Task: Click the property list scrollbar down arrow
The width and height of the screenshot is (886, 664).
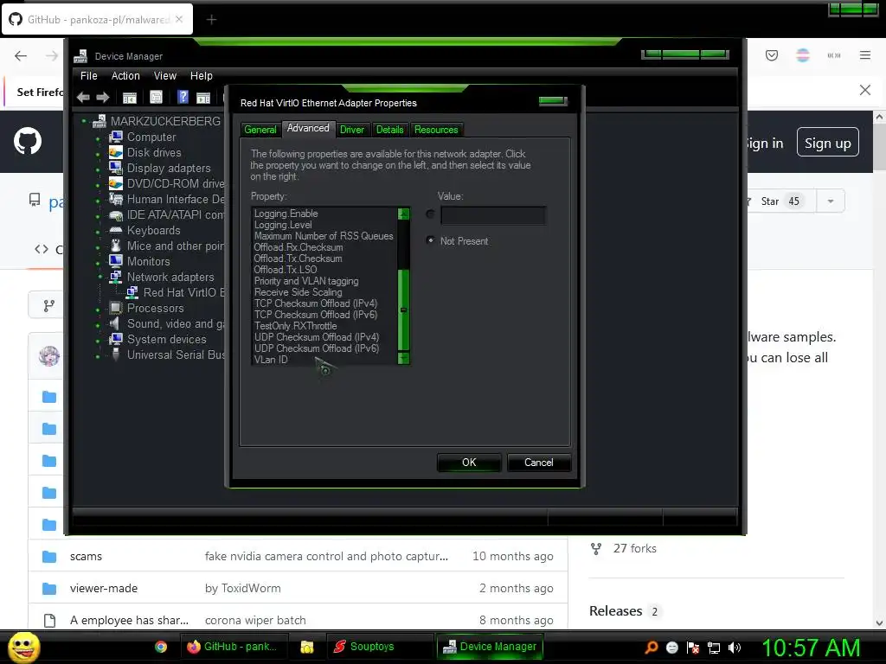Action: 403,358
